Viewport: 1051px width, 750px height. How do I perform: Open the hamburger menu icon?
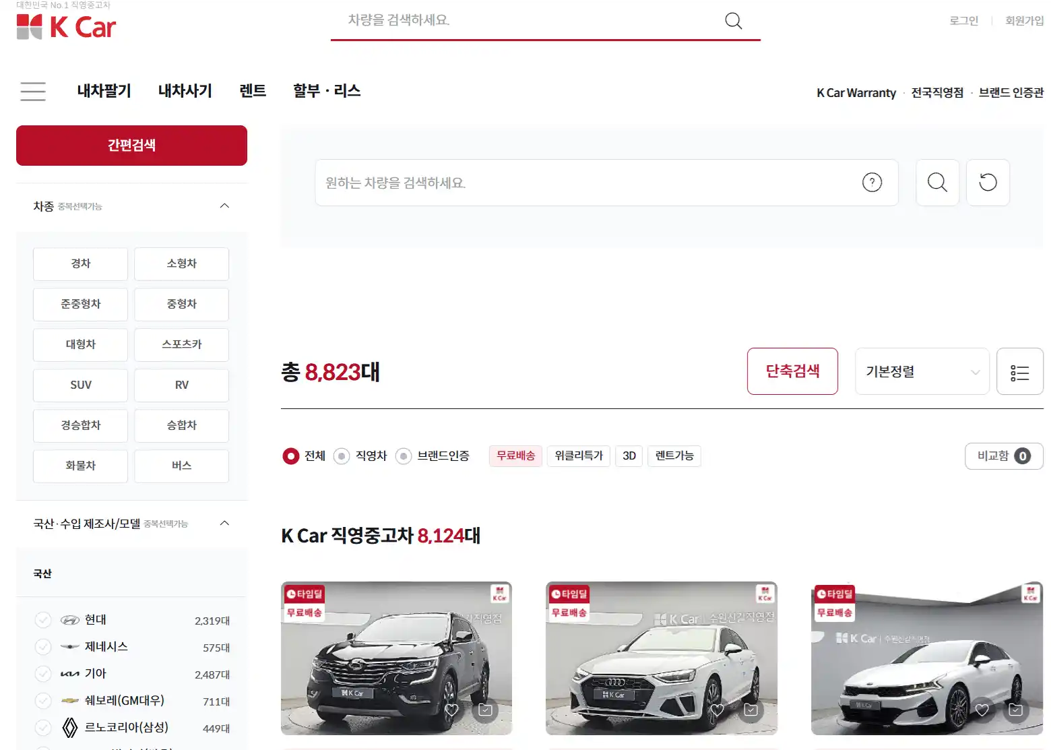click(33, 91)
